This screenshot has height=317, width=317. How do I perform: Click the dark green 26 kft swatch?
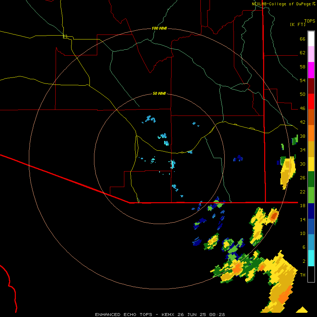[x=311, y=179]
